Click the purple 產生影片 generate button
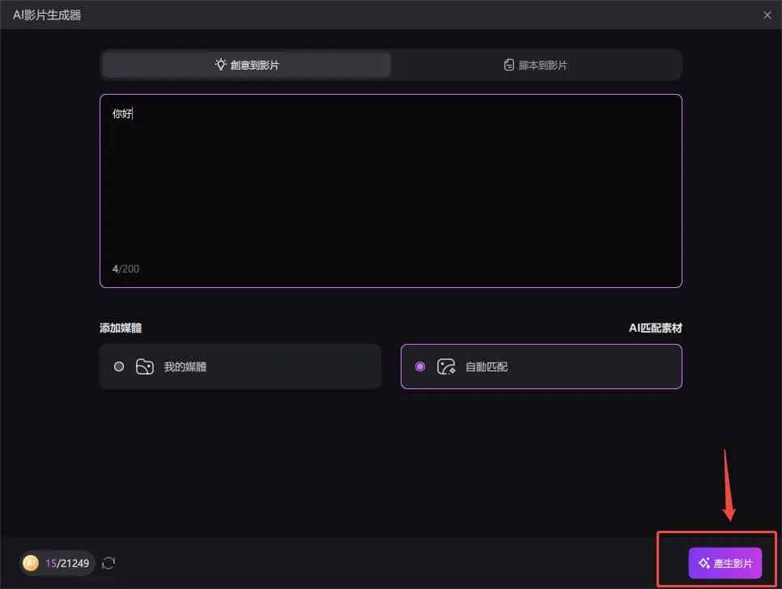 pos(724,561)
